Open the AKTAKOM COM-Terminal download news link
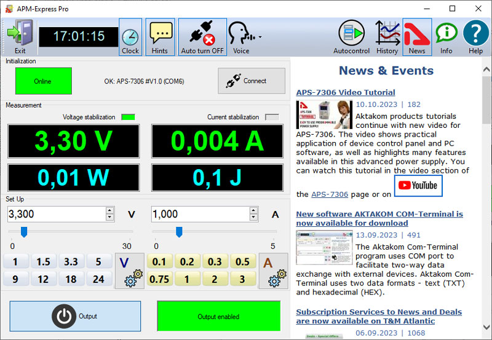This screenshot has width=492, height=340. [379, 219]
